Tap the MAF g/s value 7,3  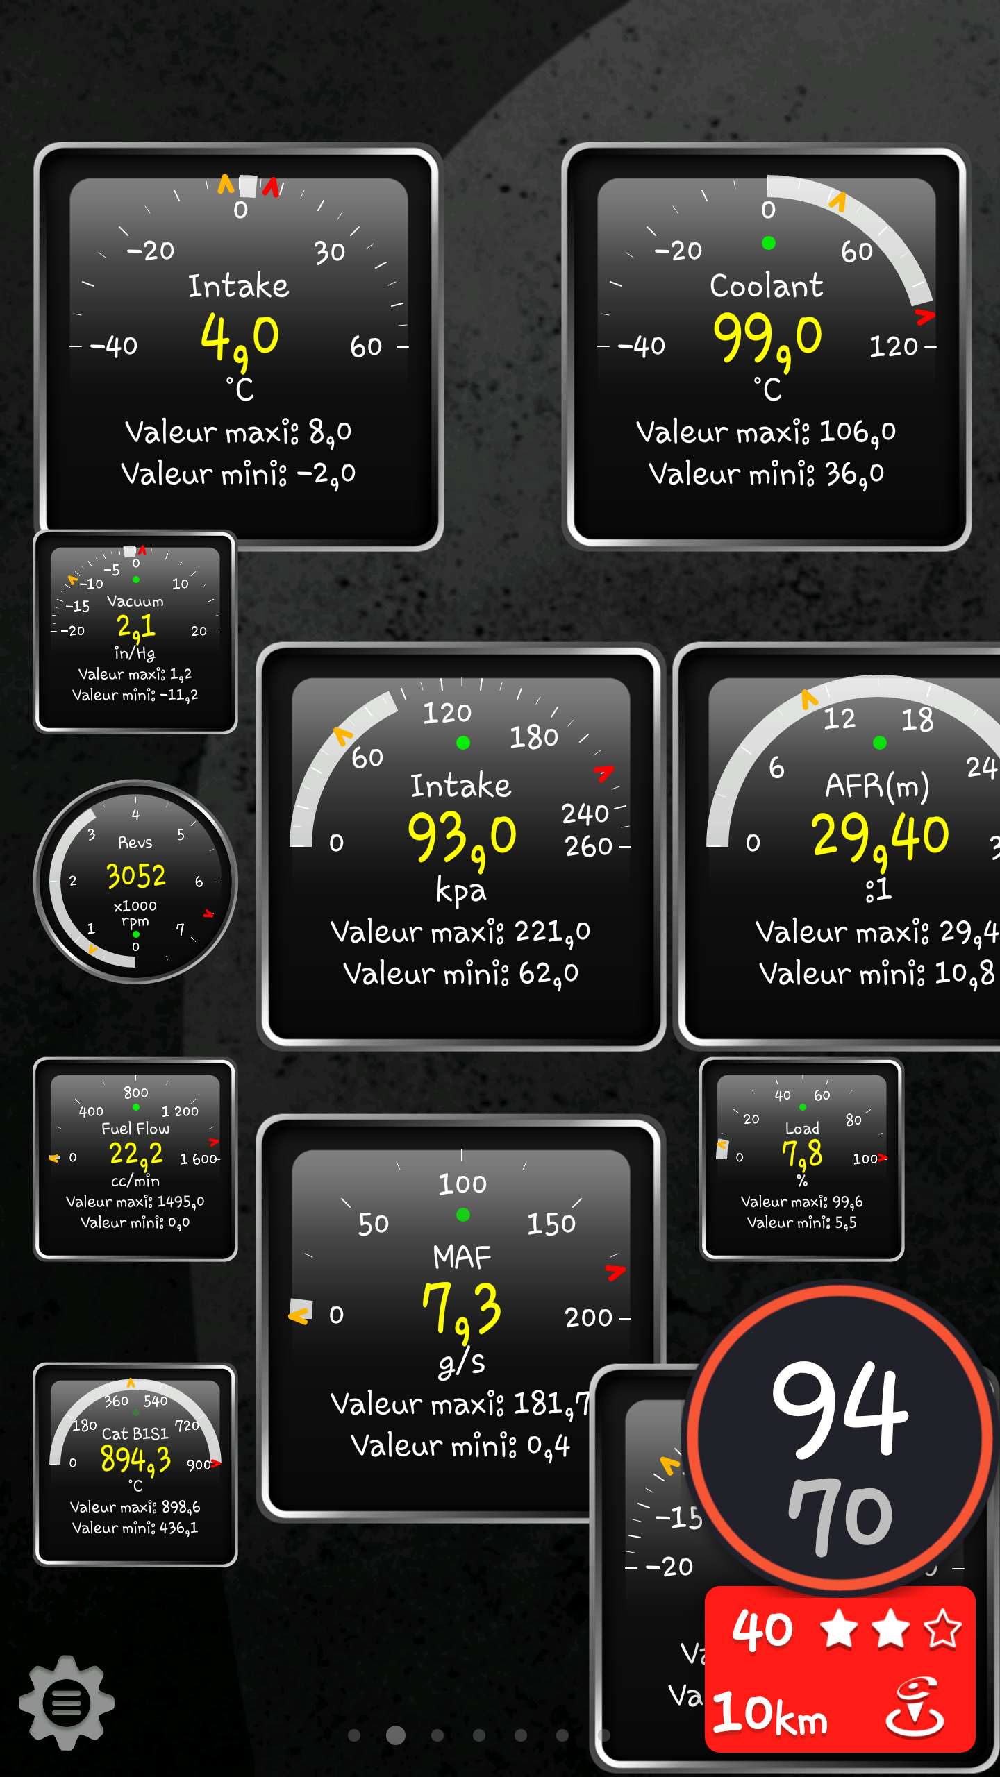tap(460, 1308)
